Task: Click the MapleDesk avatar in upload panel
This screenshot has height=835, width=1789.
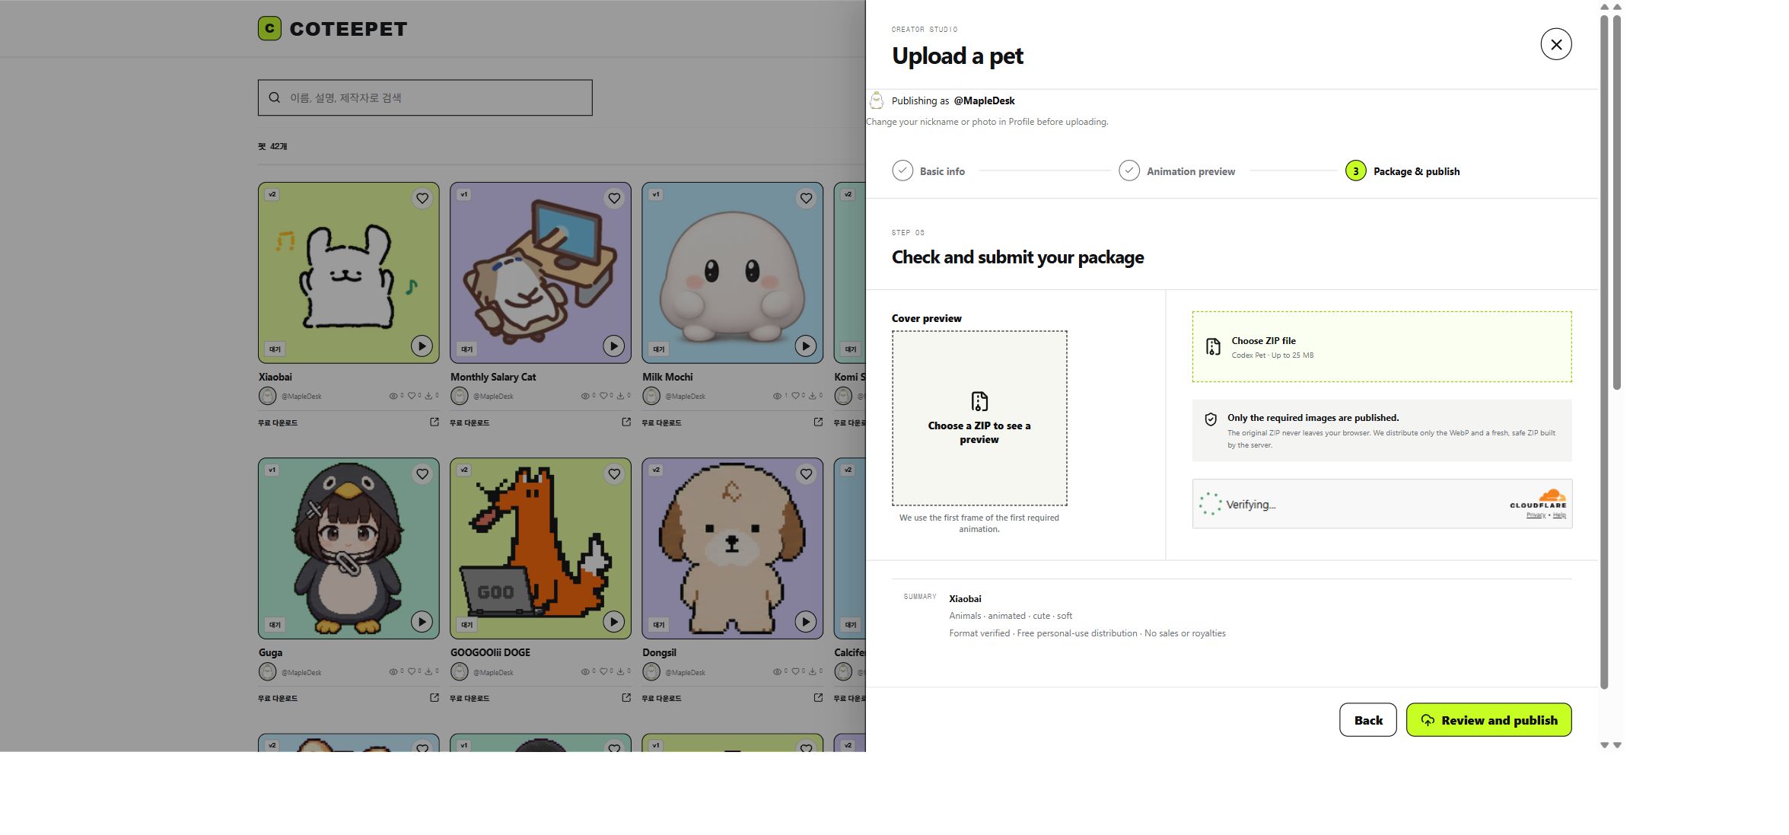Action: (877, 100)
